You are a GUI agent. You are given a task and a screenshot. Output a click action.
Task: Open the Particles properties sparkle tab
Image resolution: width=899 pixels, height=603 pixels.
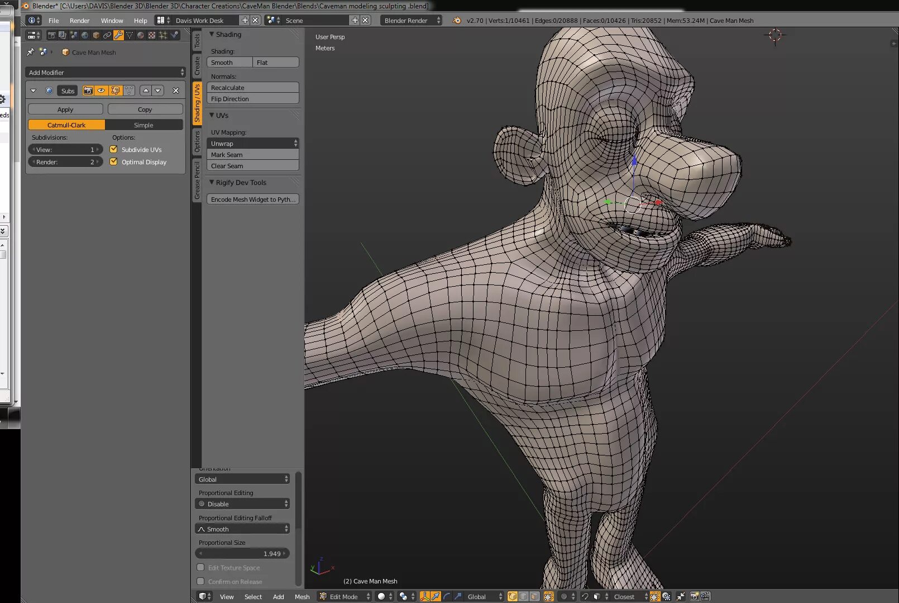[x=163, y=35]
